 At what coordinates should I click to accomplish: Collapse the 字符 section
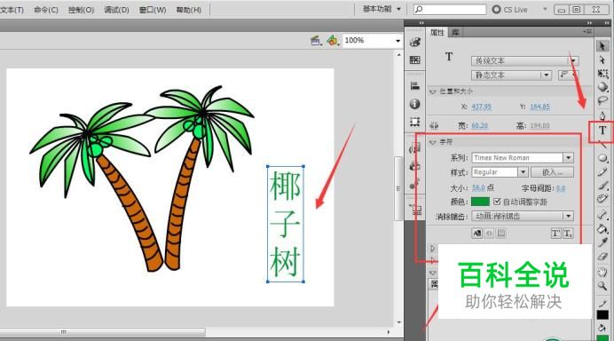[432, 142]
